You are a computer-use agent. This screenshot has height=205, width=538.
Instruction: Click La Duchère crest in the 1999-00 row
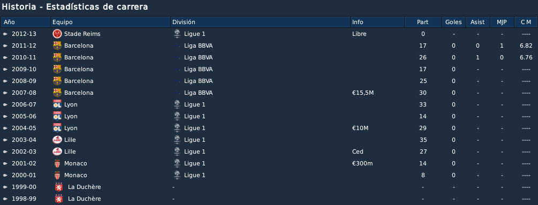tap(59, 187)
